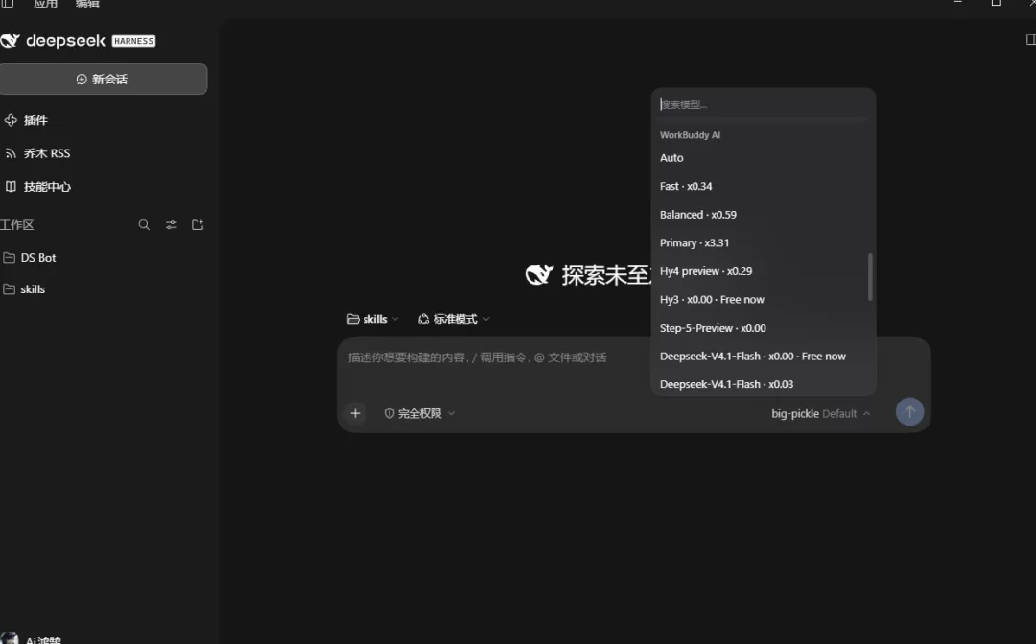The width and height of the screenshot is (1036, 644).
Task: Open the 乔木 RSS feed
Action: [46, 153]
